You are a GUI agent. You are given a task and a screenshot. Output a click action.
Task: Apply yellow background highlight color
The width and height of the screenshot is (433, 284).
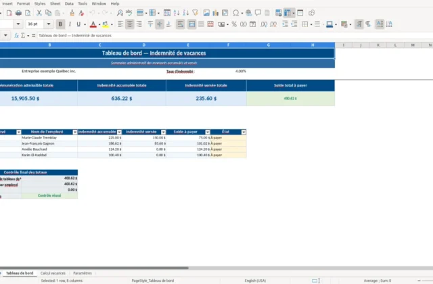click(106, 24)
